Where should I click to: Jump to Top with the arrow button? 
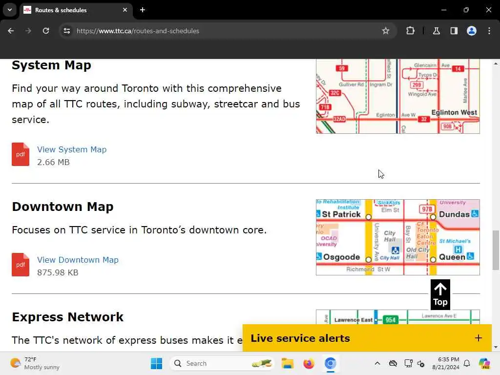tap(440, 294)
